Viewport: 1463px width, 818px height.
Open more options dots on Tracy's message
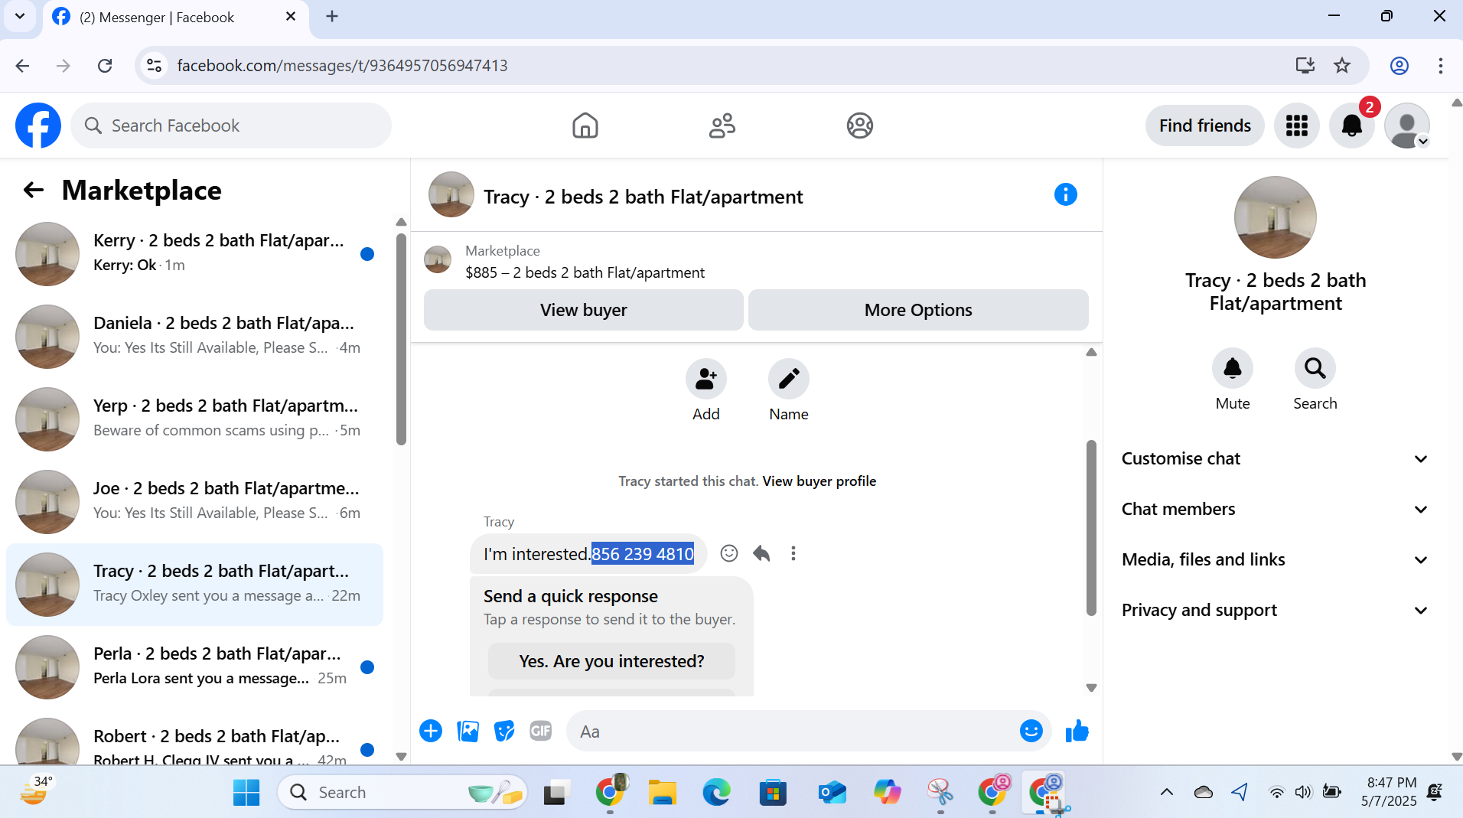click(793, 553)
